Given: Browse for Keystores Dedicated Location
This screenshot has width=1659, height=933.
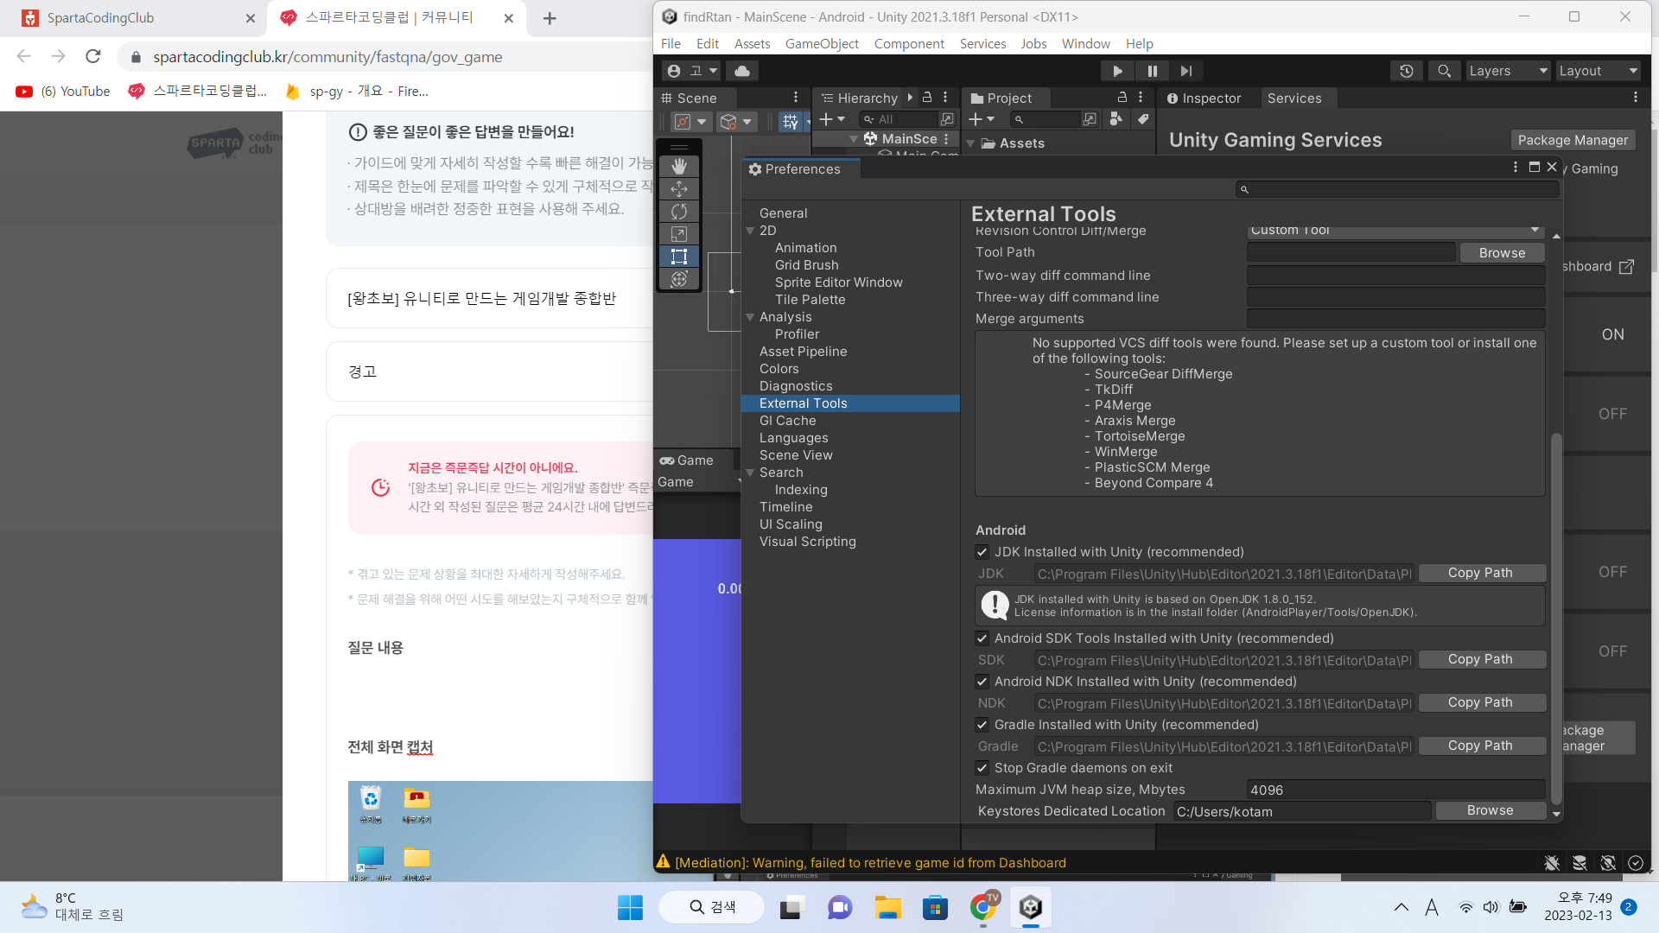Looking at the screenshot, I should [1490, 810].
